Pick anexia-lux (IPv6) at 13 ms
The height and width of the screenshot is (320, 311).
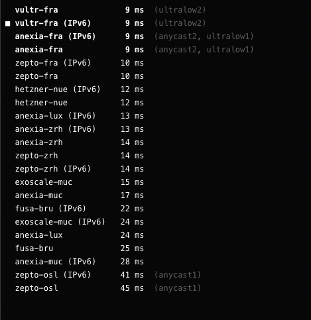80,116
